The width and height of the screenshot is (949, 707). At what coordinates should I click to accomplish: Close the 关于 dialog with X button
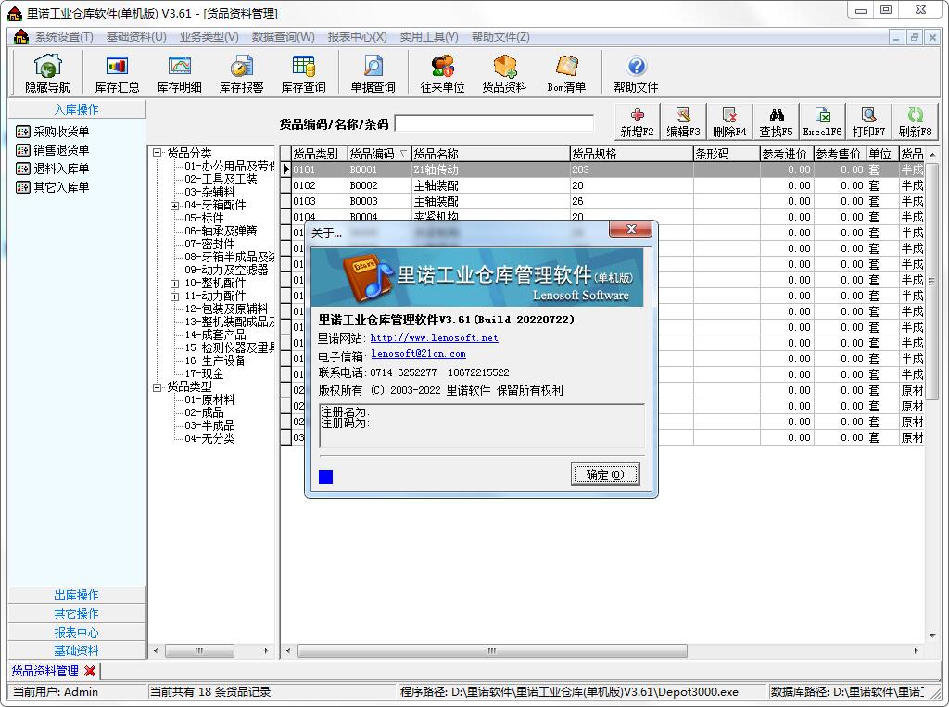(630, 229)
